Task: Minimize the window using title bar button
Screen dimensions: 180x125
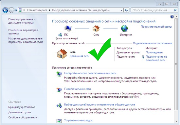Action: [x=159, y=4]
